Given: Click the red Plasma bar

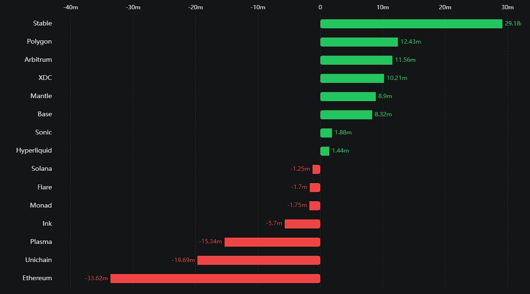Looking at the screenshot, I should (x=272, y=242).
